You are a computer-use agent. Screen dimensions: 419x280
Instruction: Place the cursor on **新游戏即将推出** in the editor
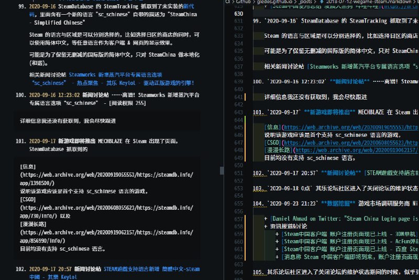click(329, 112)
